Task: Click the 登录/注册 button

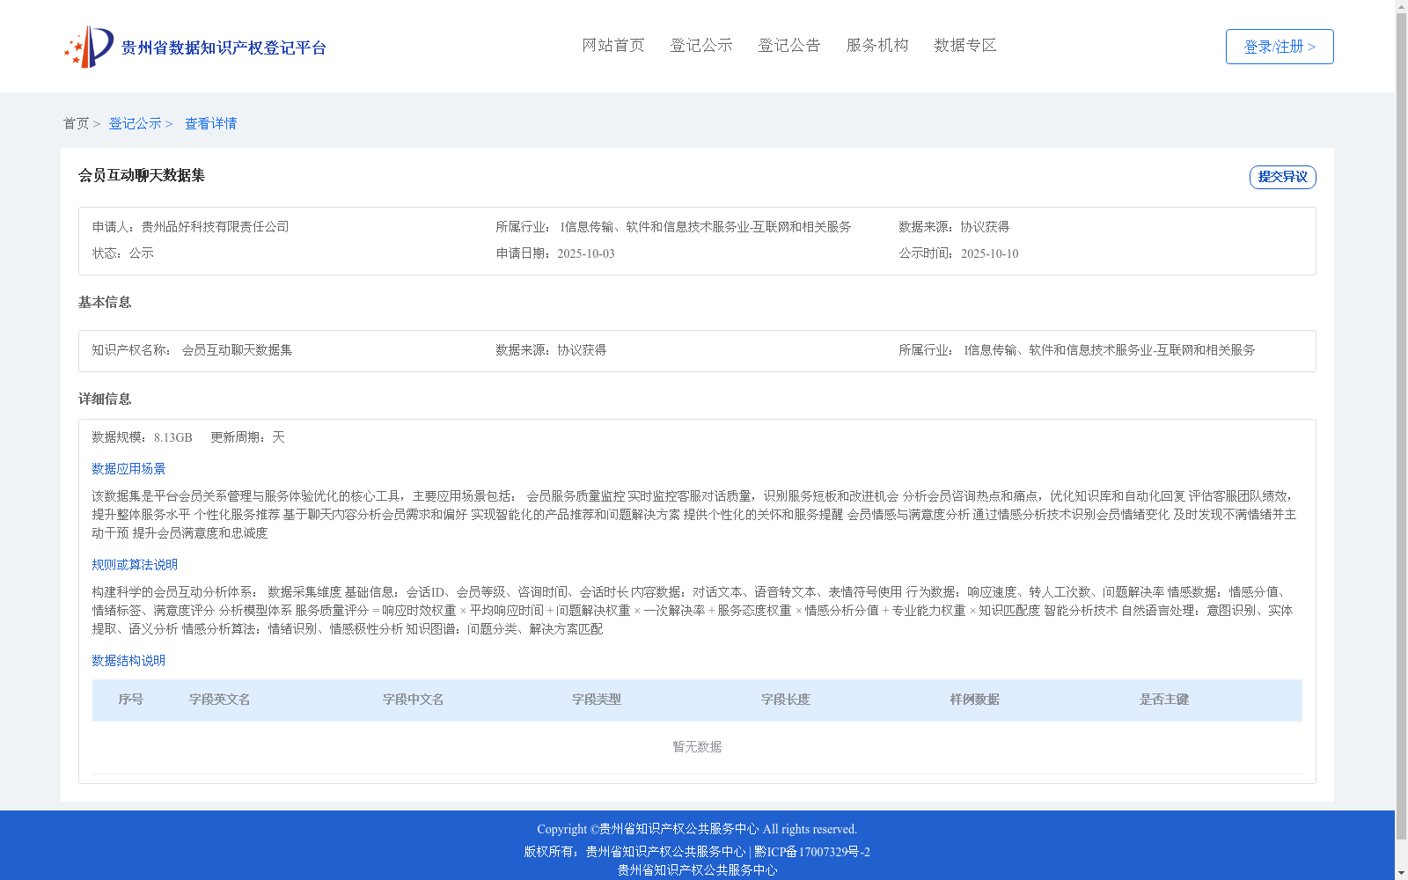Action: [1280, 47]
